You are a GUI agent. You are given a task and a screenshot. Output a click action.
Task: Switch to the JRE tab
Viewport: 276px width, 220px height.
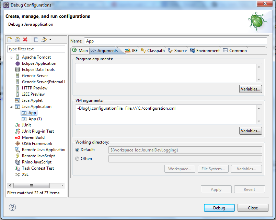131,51
